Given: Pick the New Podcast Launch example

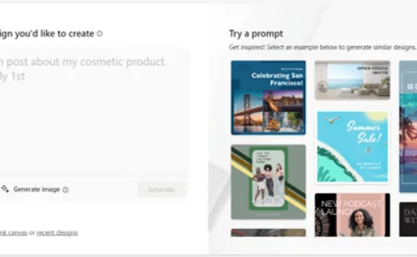Looking at the screenshot, I should (x=352, y=215).
